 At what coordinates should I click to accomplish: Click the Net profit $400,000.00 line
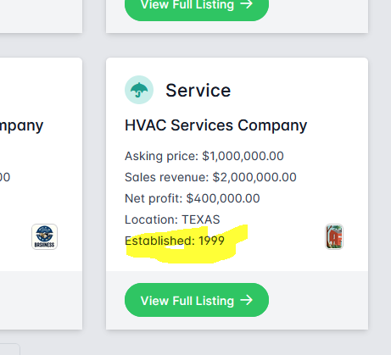(193, 198)
